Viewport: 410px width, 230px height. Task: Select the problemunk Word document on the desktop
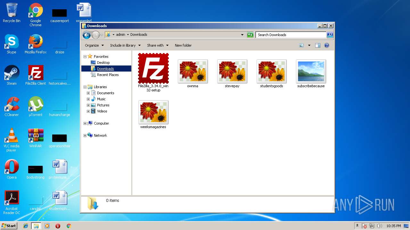60,170
